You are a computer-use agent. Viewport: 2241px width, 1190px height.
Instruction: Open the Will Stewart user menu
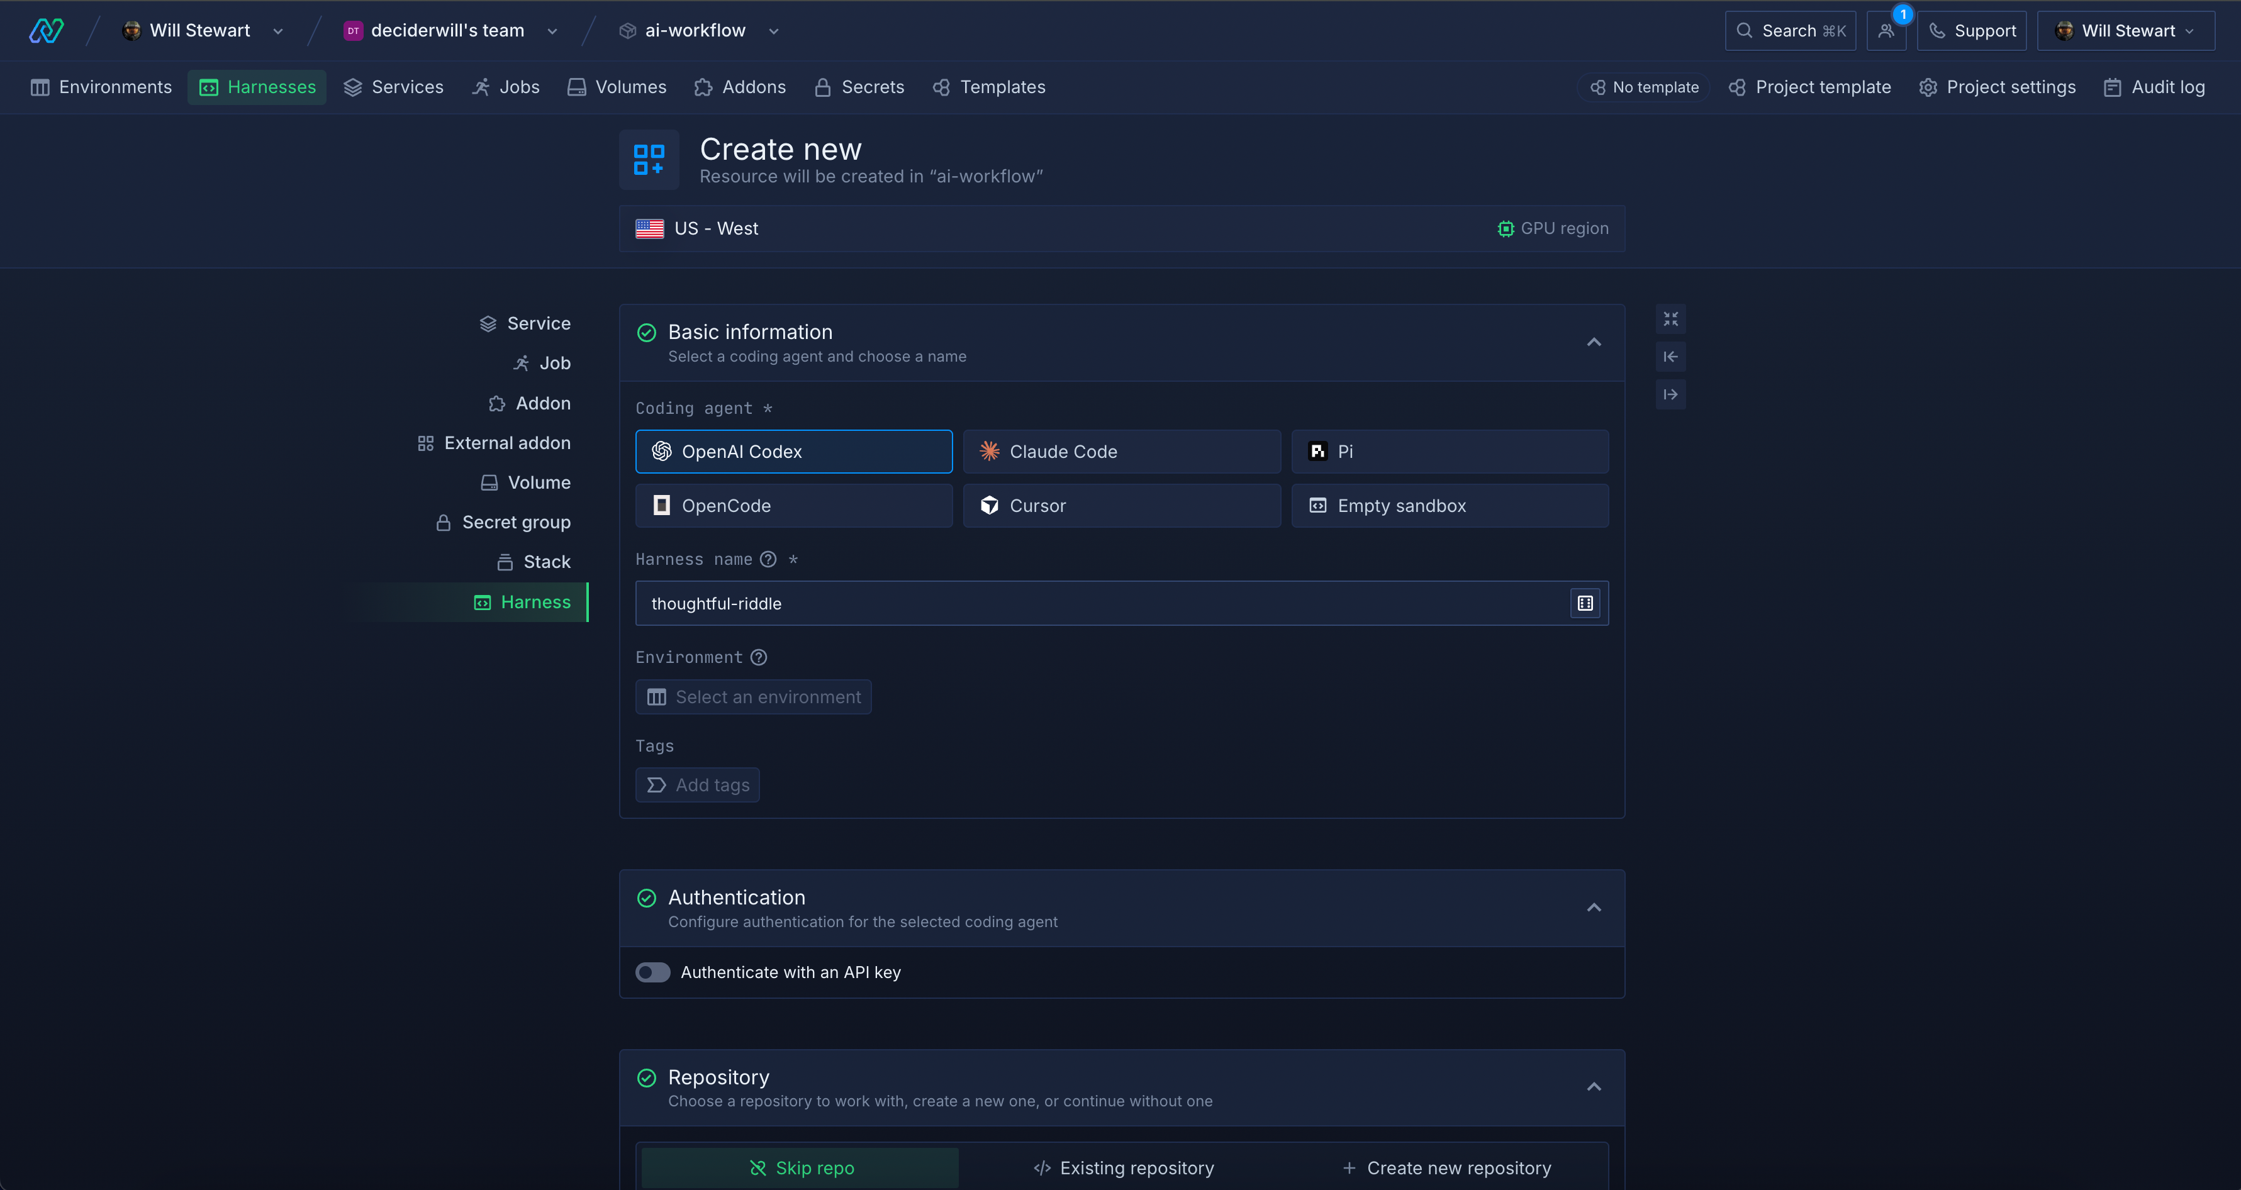[x=2125, y=30]
